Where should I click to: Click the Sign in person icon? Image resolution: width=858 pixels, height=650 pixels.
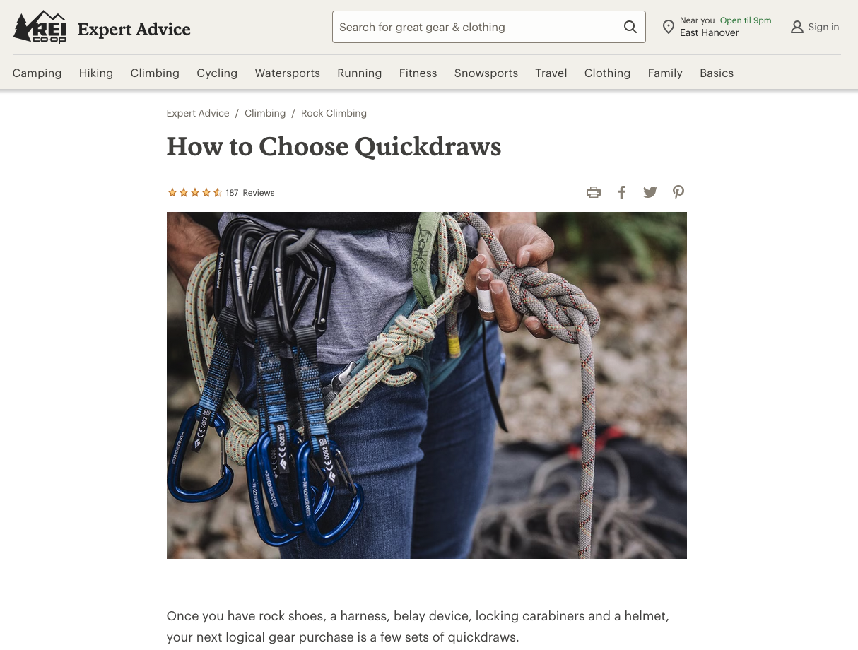point(797,27)
